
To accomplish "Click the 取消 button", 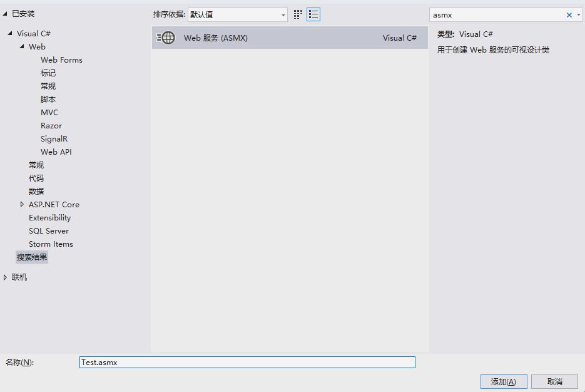I will tap(554, 381).
